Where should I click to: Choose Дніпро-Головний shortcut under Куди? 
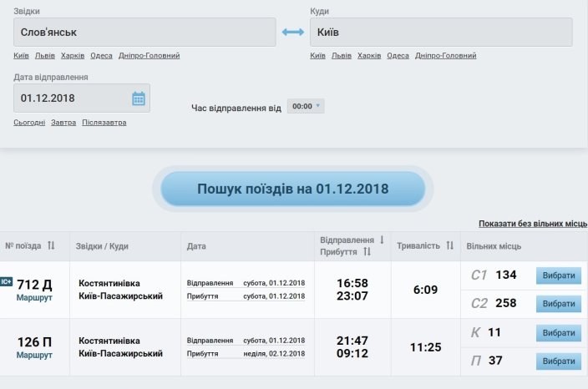pos(446,55)
